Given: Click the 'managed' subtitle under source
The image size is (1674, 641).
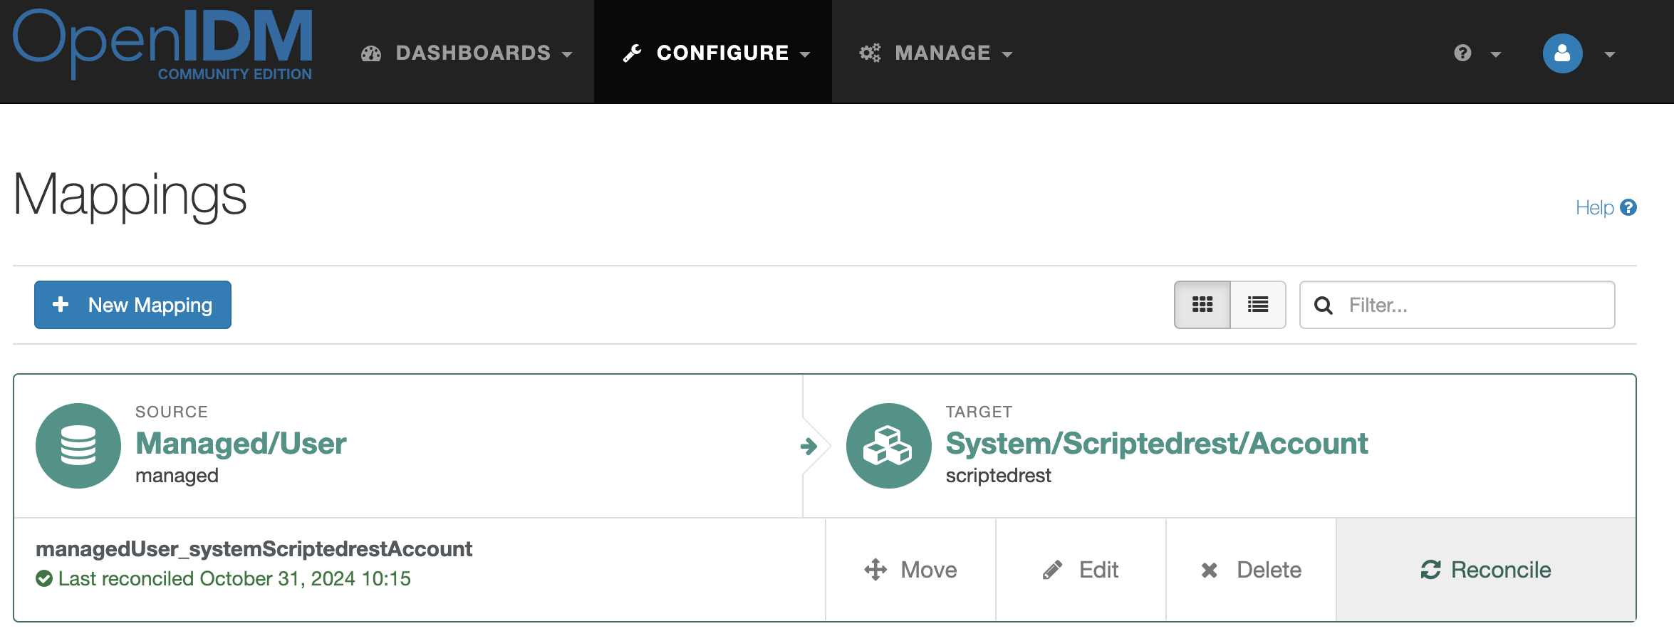Looking at the screenshot, I should coord(177,476).
